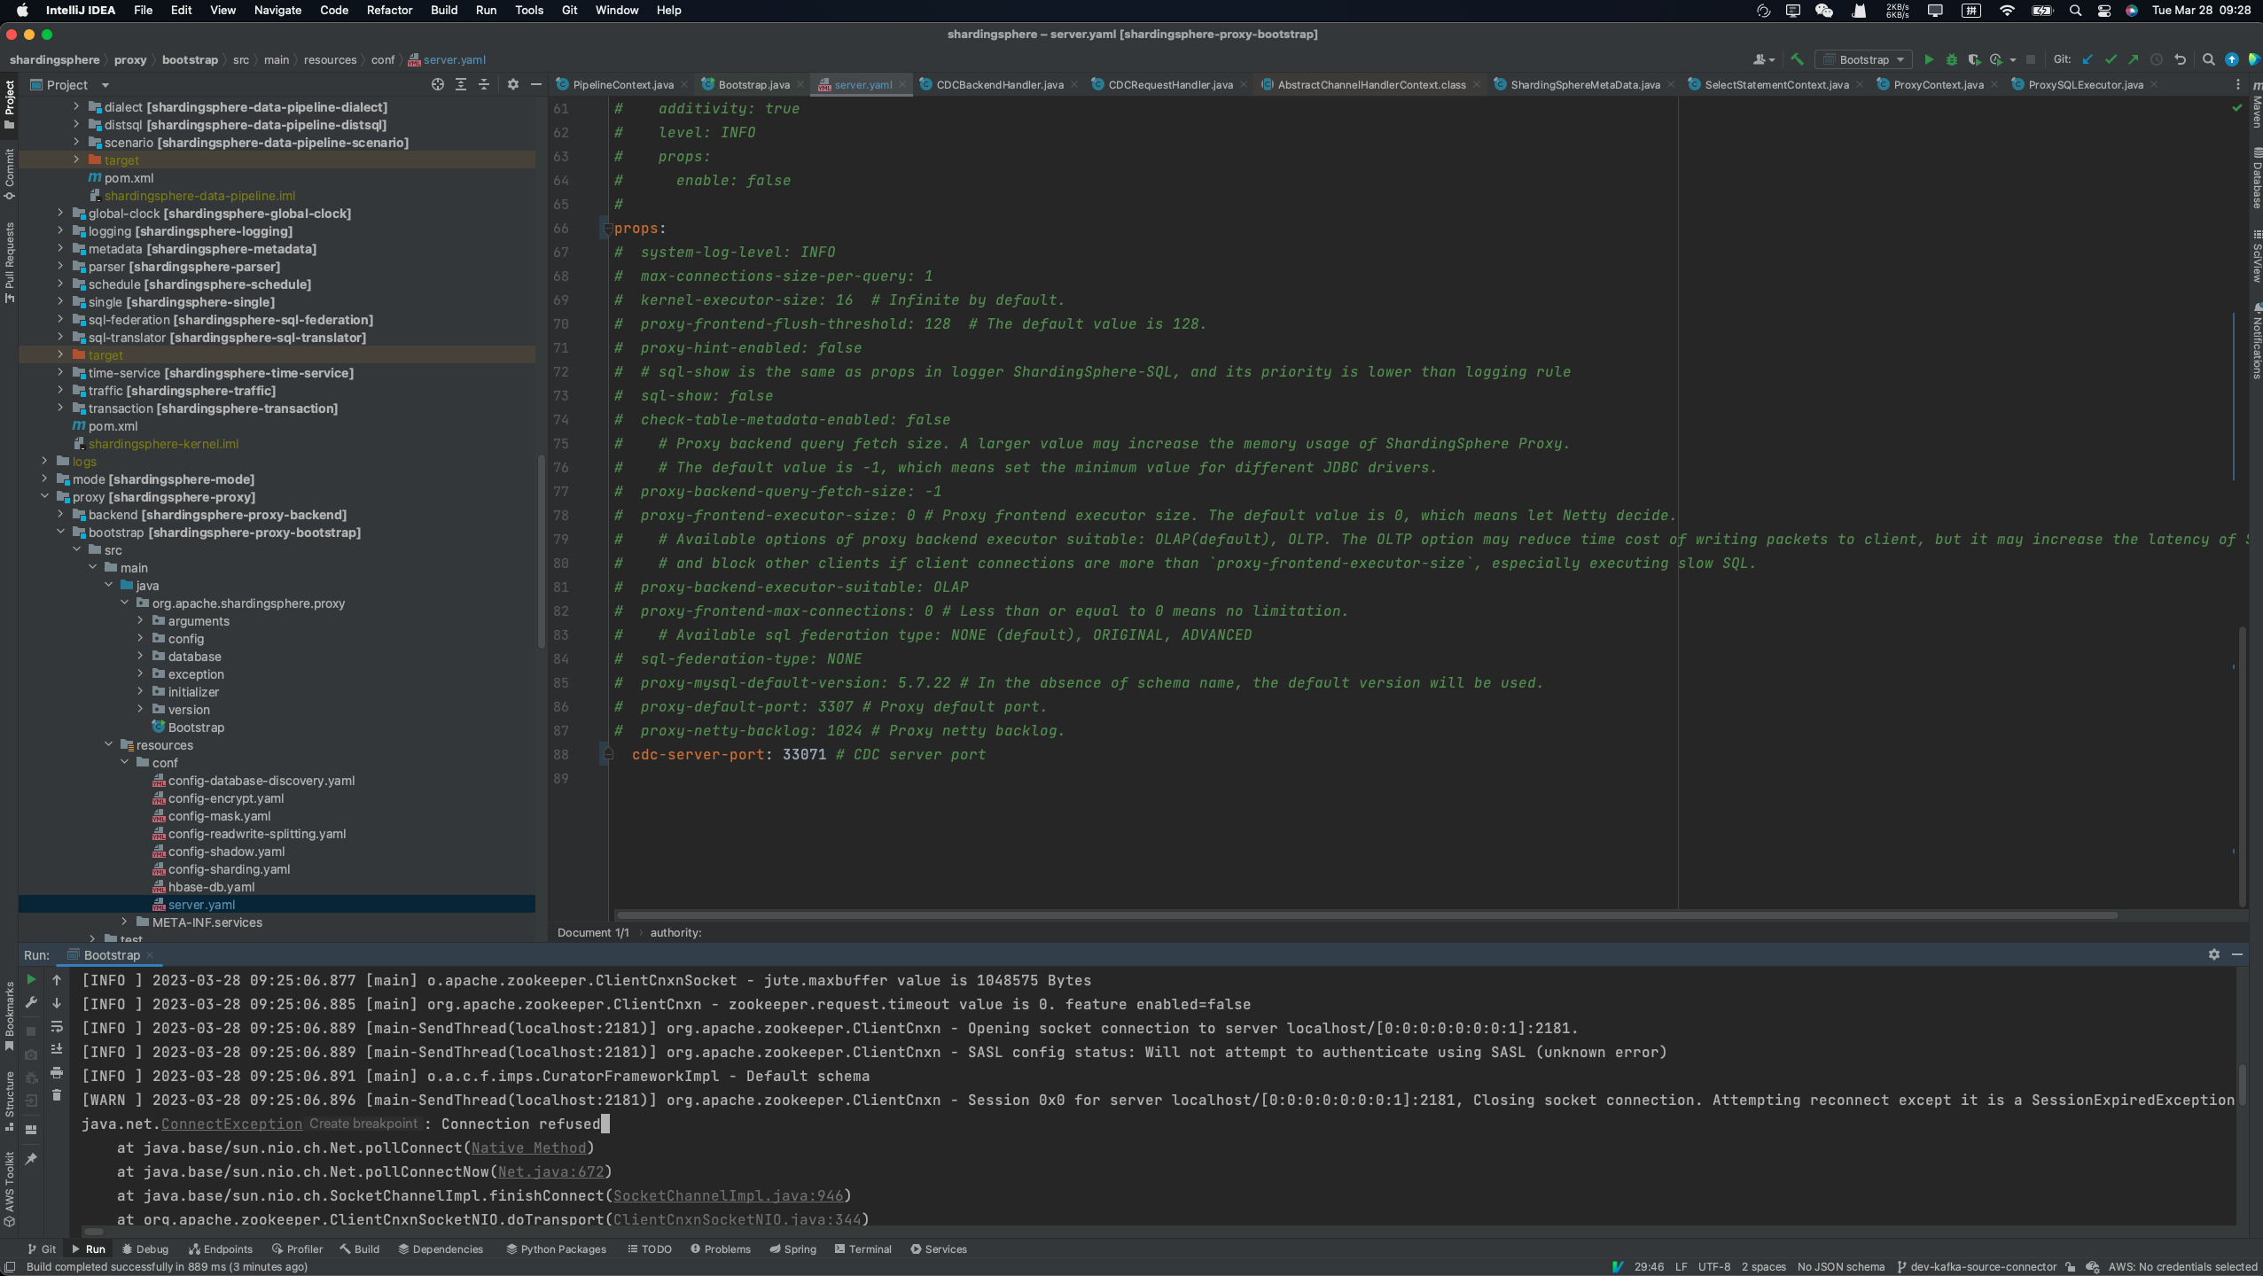Pin the Bootstrap run tab
Viewport: 2263px width, 1276px height.
point(31,1159)
